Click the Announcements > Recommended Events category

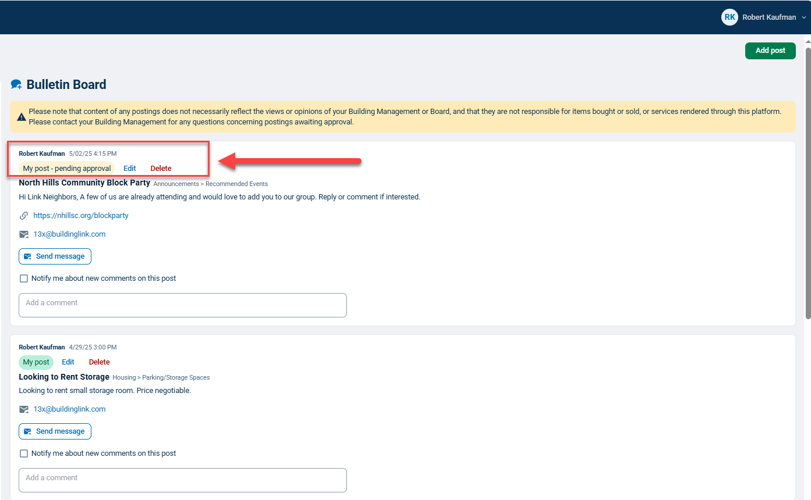(210, 184)
